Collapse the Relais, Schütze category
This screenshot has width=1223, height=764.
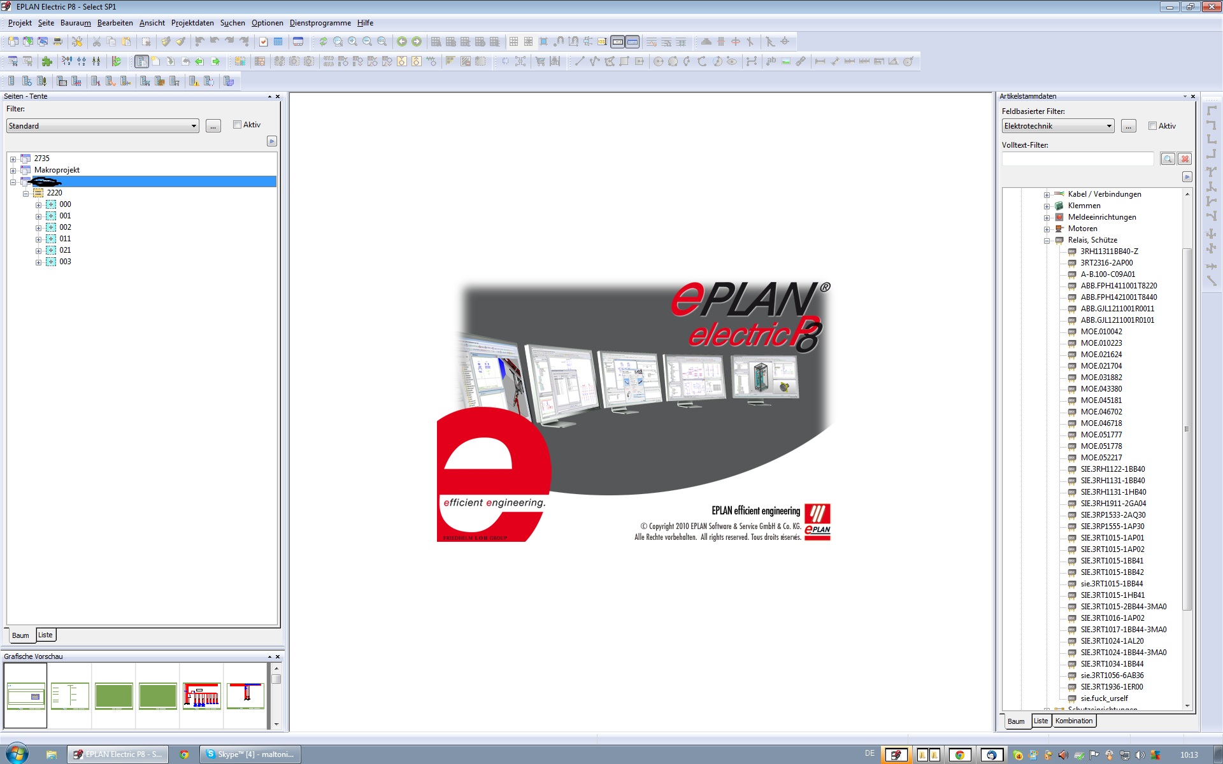pos(1047,240)
